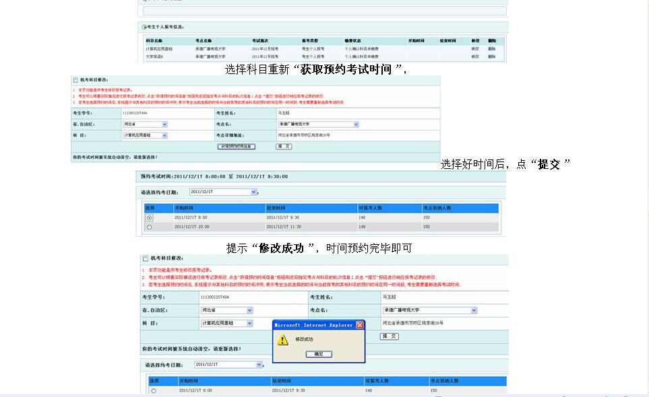Select the 10:00 start time radio button
Screen dimensions: 649x397
pyautogui.click(x=150, y=227)
